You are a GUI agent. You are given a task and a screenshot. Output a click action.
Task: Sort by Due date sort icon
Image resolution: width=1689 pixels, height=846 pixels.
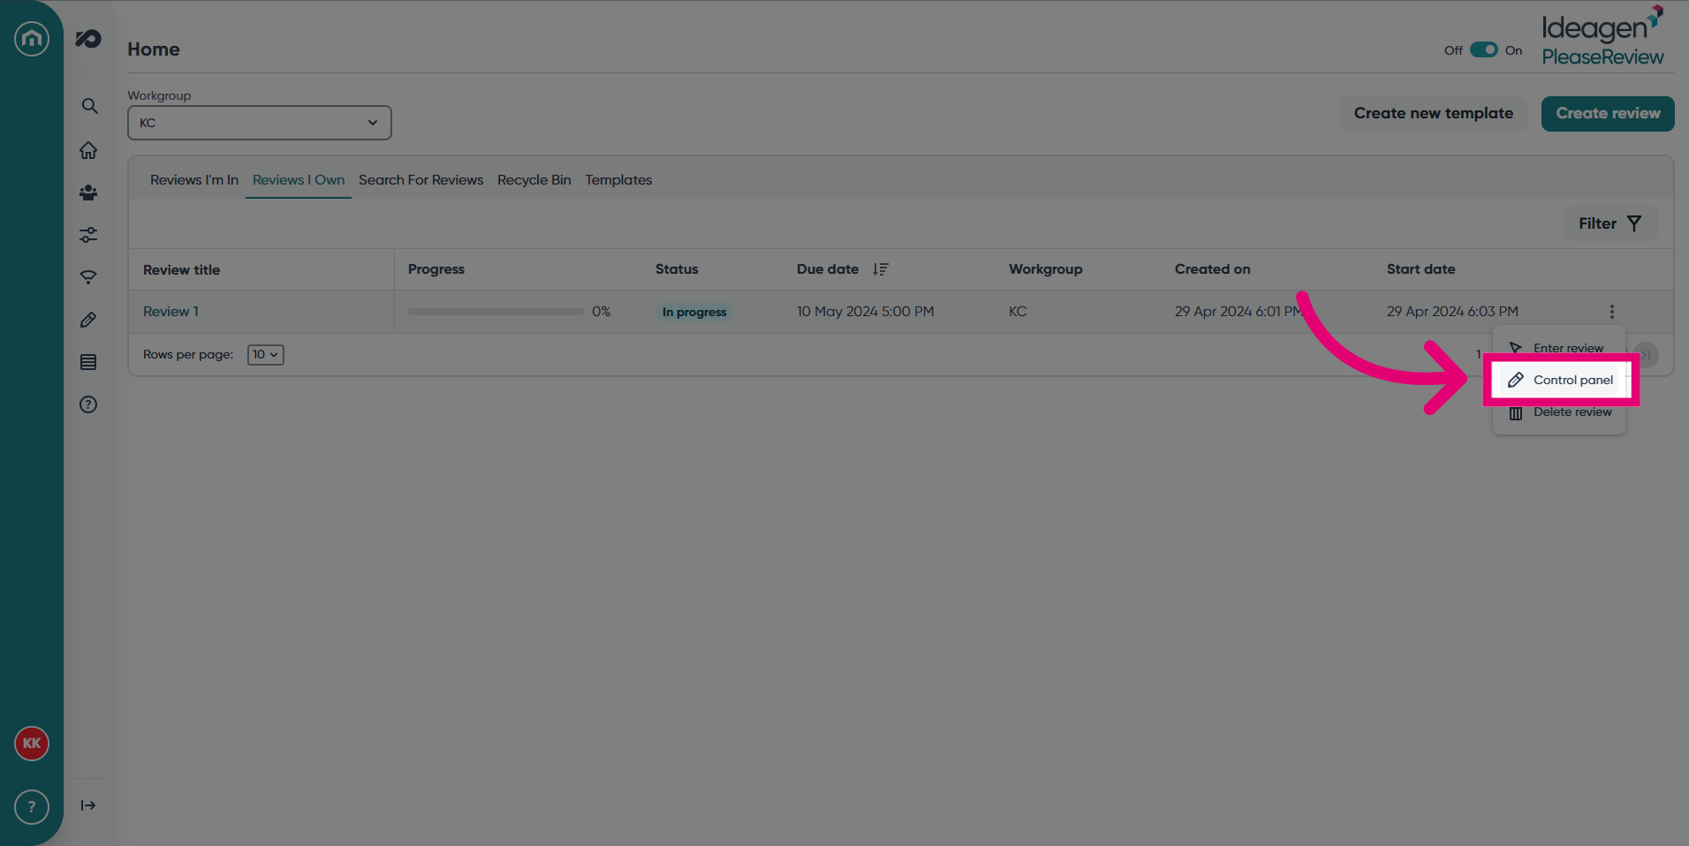point(881,269)
